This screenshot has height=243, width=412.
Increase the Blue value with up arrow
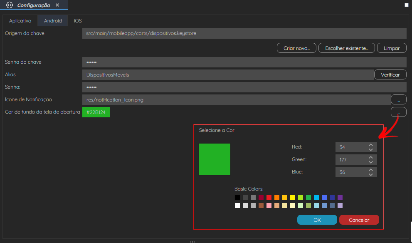371,170
